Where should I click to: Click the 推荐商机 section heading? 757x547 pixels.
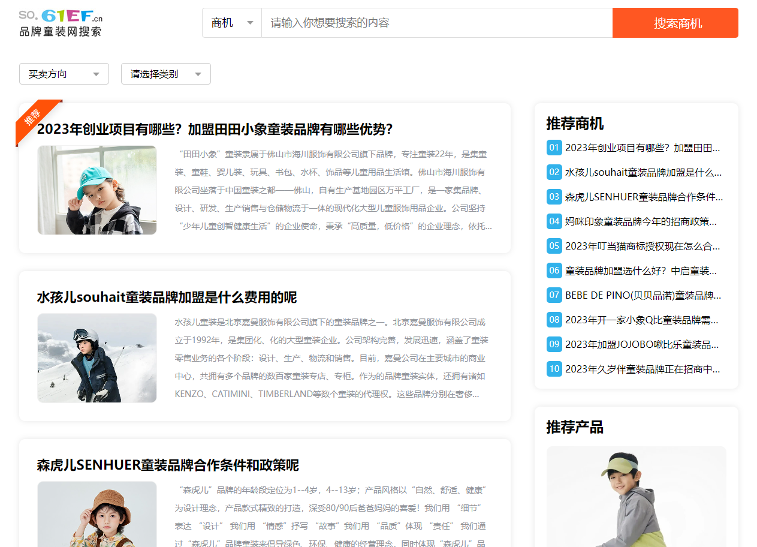click(x=575, y=124)
